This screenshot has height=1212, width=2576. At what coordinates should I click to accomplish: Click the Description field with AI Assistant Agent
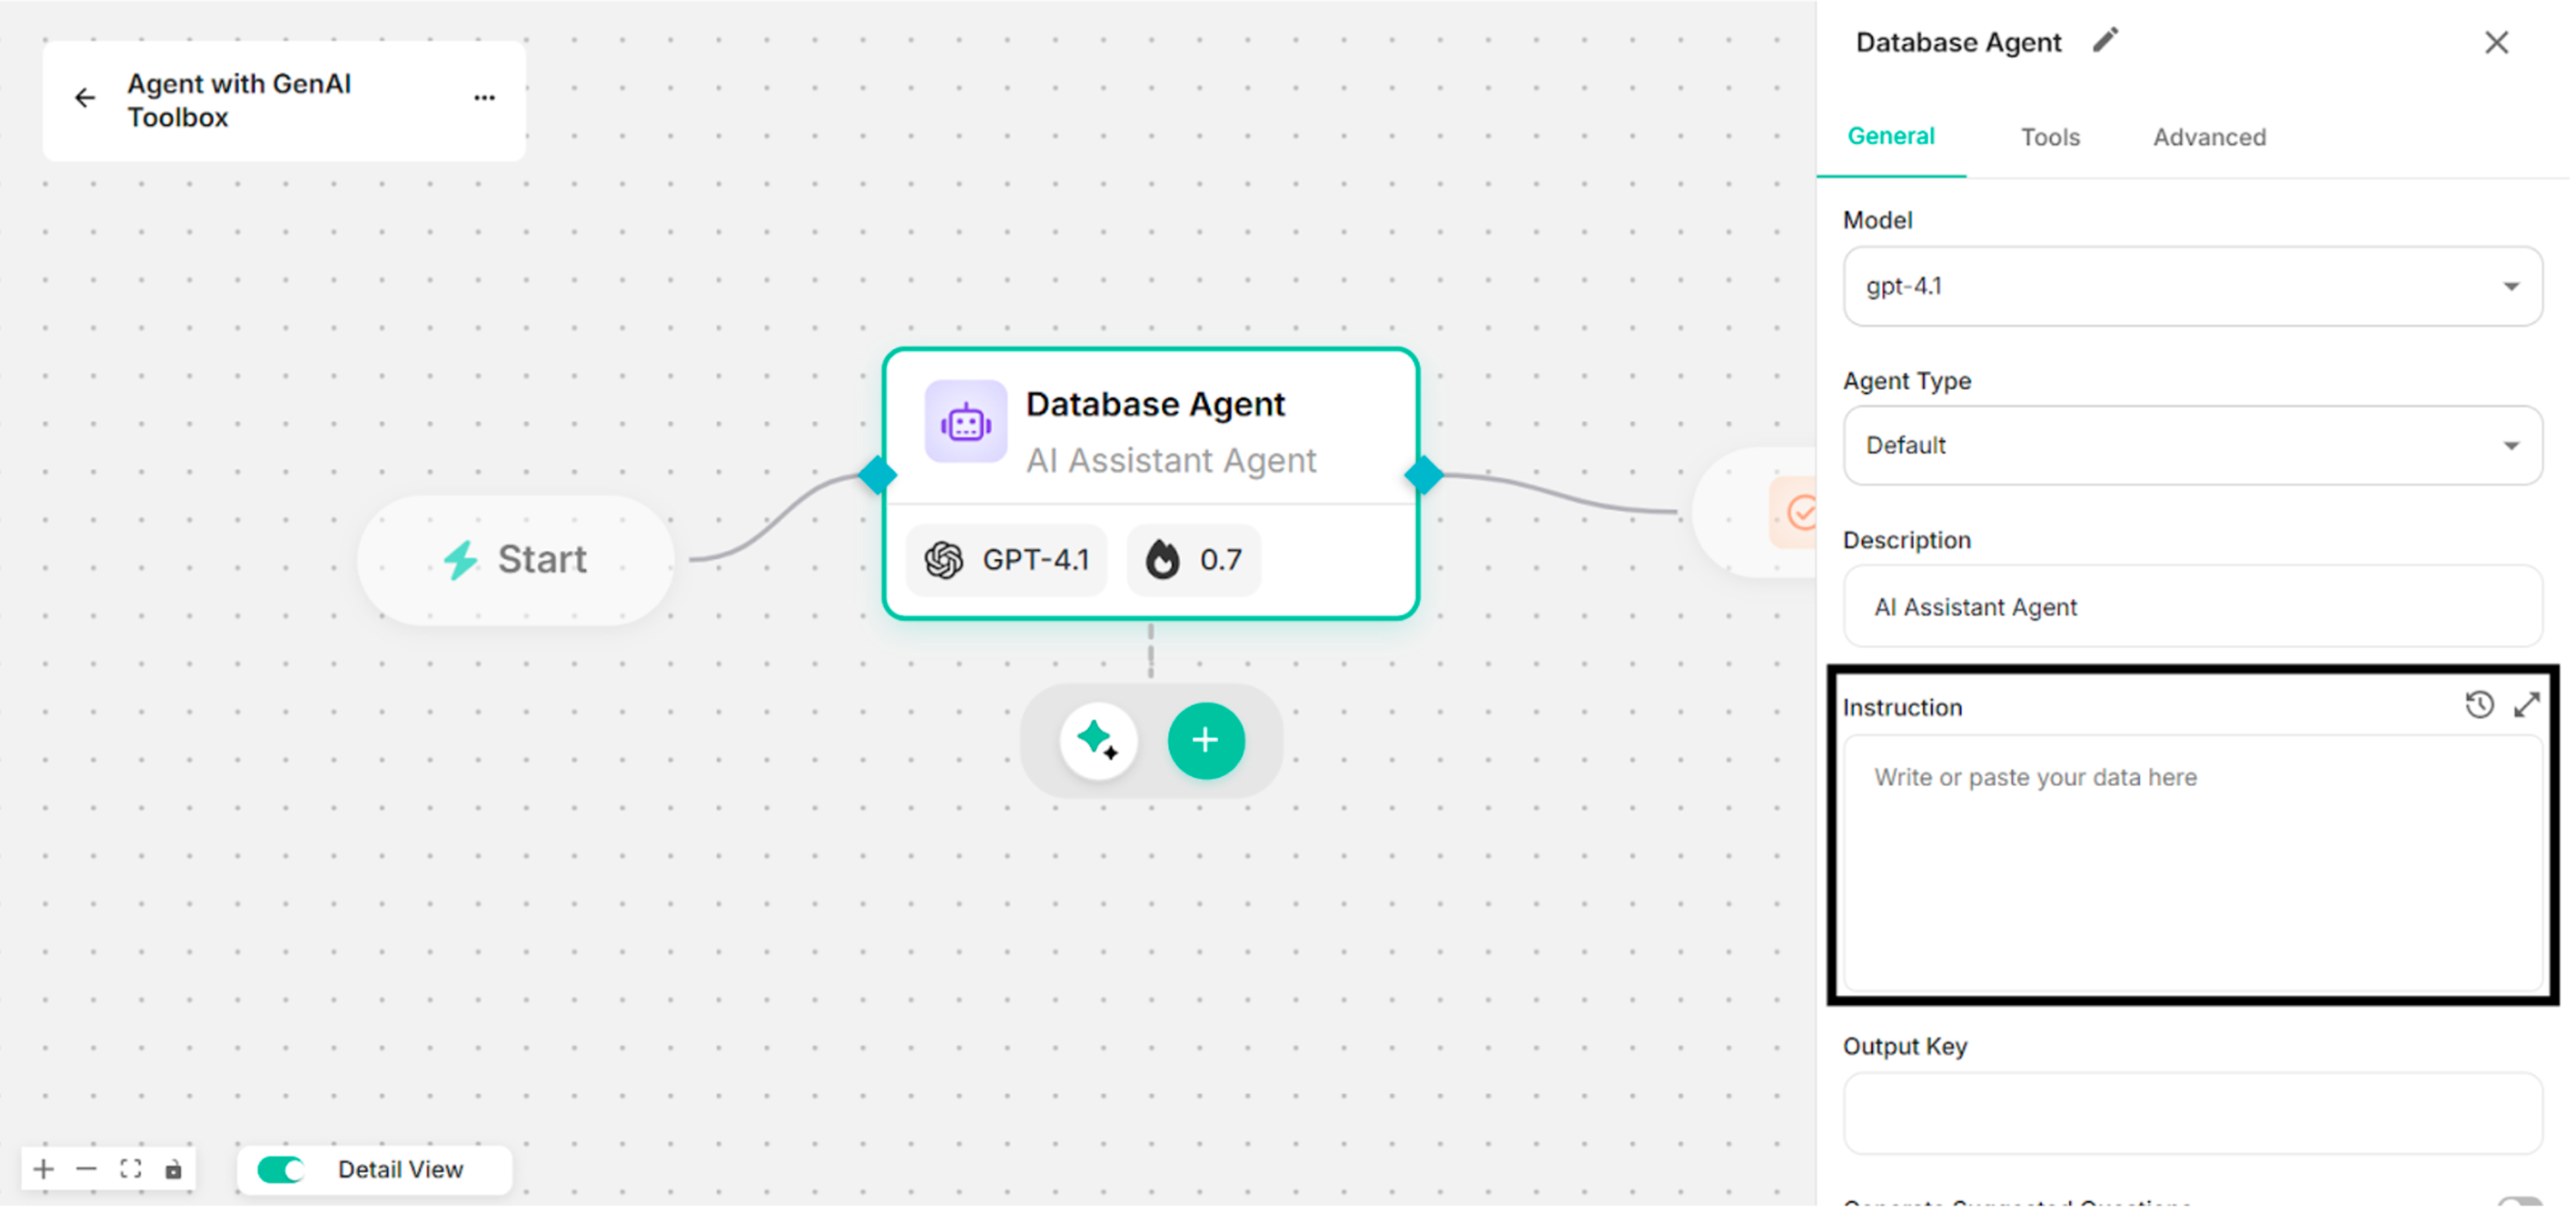pos(2192,607)
